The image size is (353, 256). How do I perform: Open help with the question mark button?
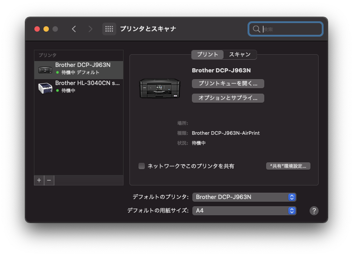coord(314,211)
